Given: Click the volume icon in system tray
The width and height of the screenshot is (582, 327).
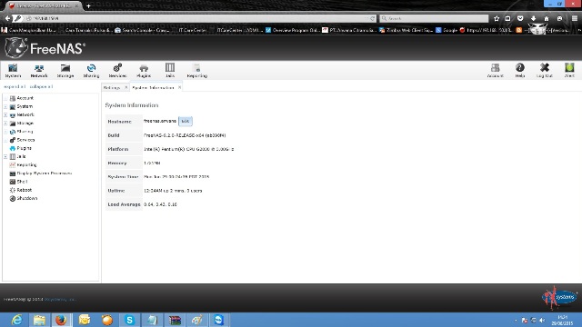Looking at the screenshot, I should point(542,321).
